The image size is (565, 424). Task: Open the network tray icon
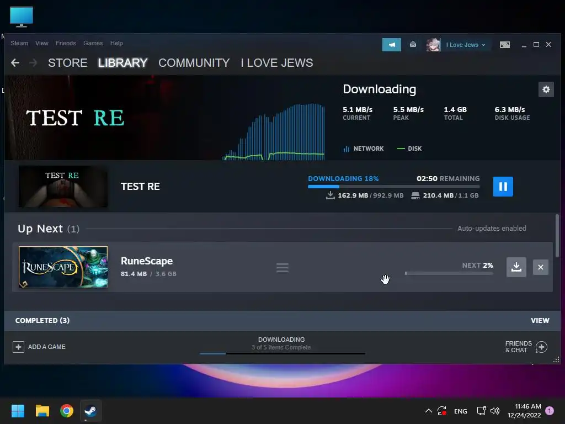481,411
